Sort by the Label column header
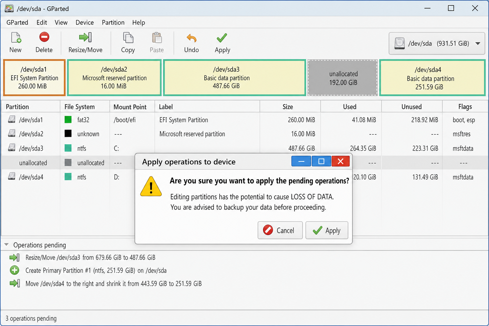Image resolution: width=489 pixels, height=326 pixels. point(207,107)
